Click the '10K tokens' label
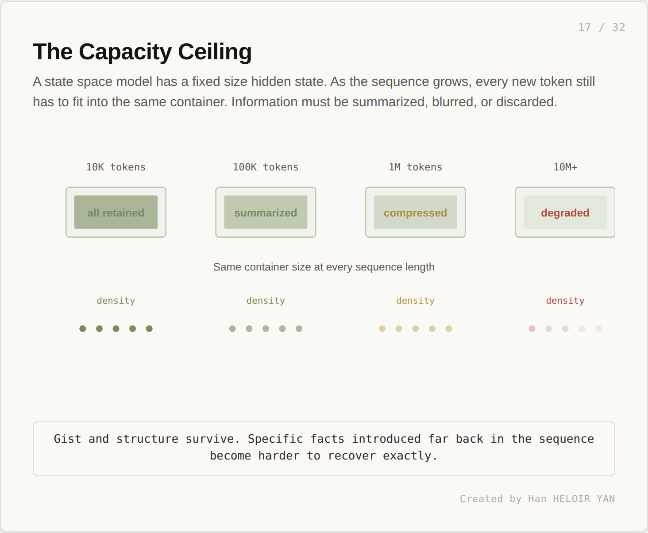This screenshot has width=648, height=533. pos(116,167)
